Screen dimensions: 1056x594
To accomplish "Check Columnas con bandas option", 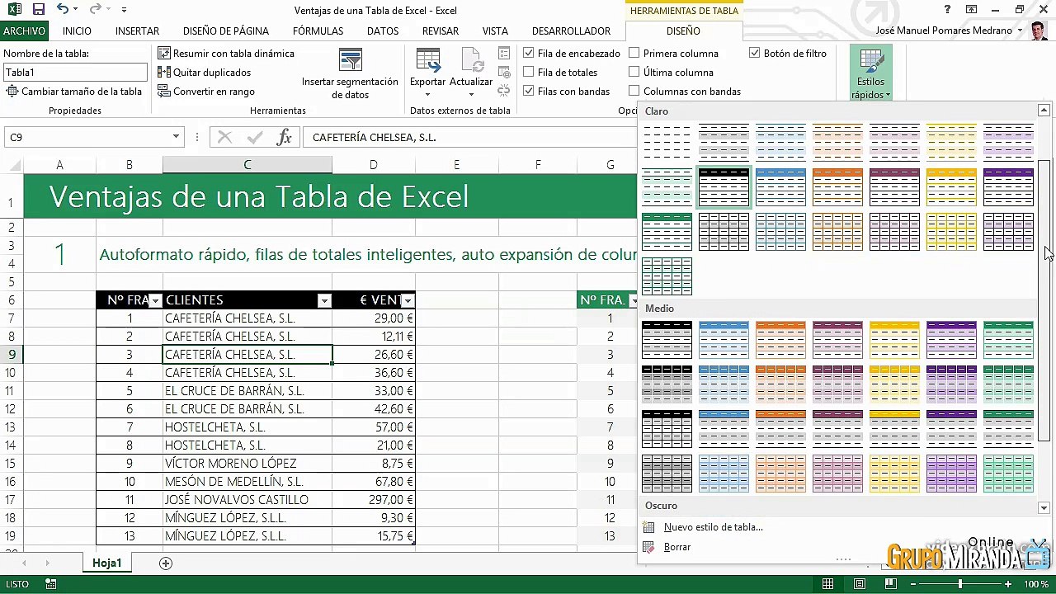I will [x=634, y=92].
